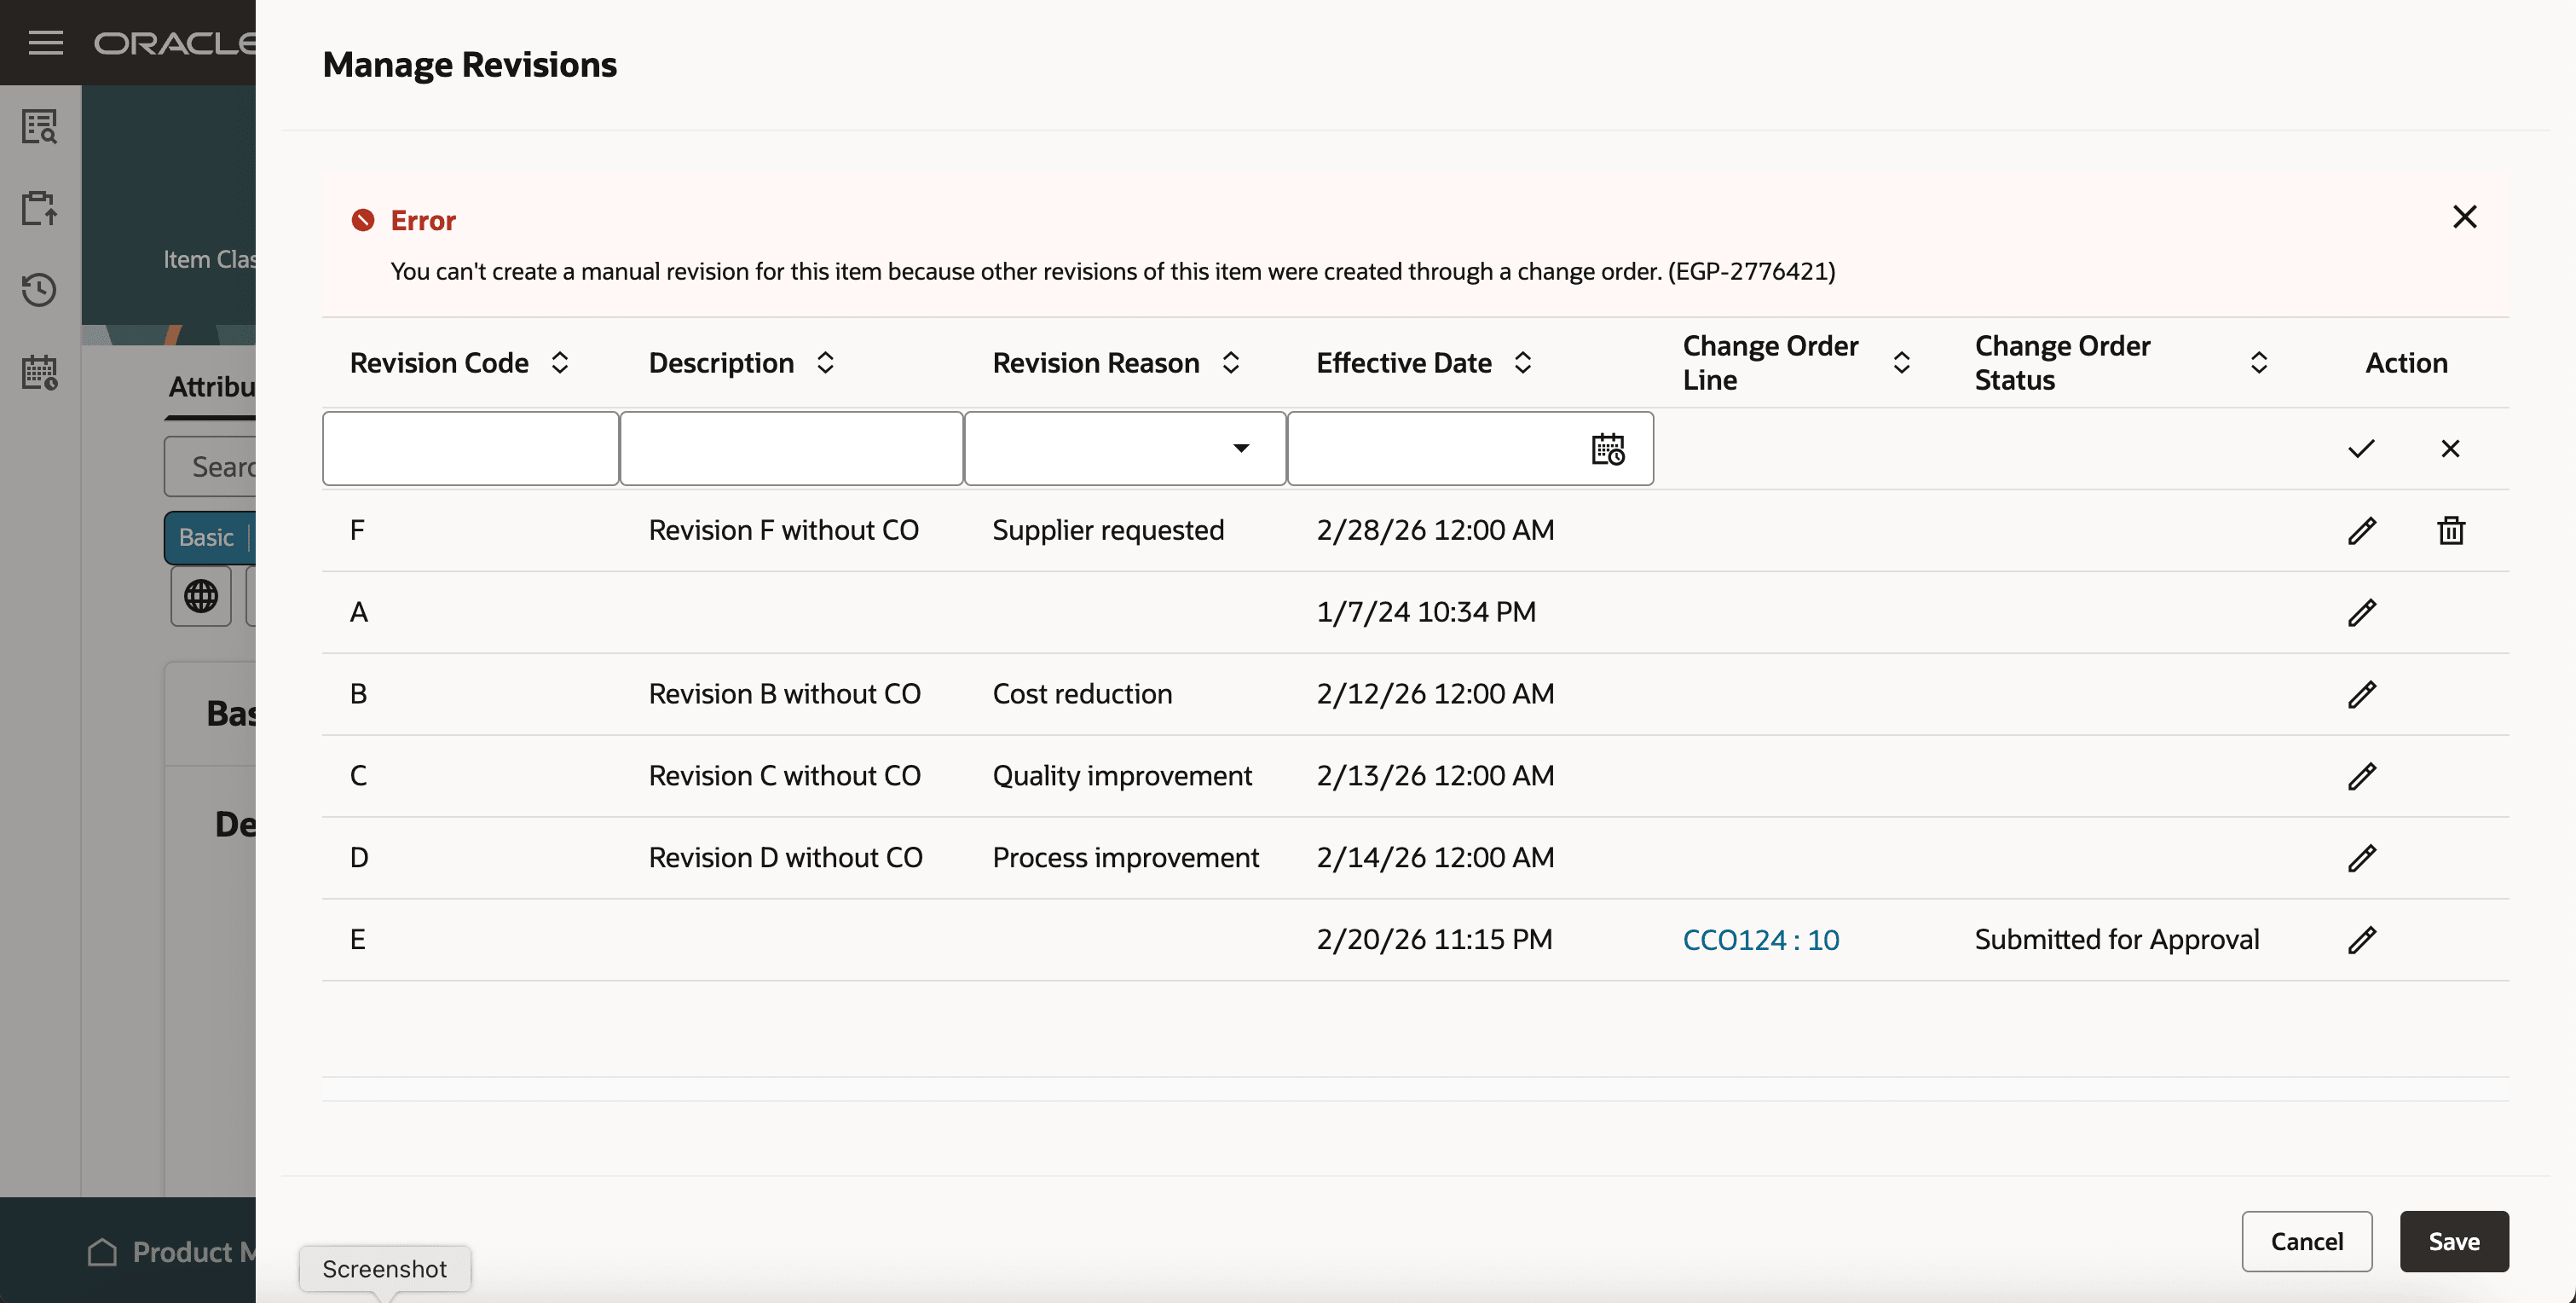Sort by Change Order Status column
2576x1303 pixels.
2258,362
